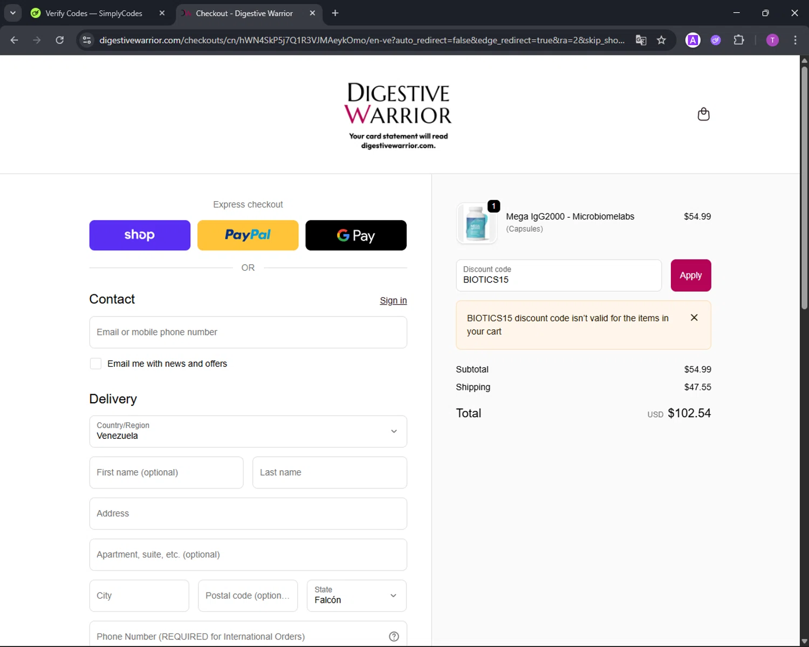Apply the discount code
This screenshot has height=647, width=809.
(x=691, y=276)
